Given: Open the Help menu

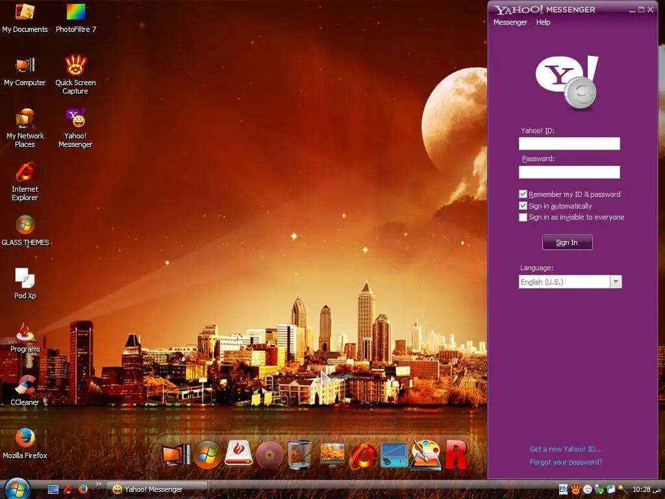Looking at the screenshot, I should click(x=544, y=22).
